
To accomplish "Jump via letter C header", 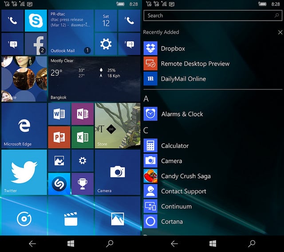I will [146, 130].
